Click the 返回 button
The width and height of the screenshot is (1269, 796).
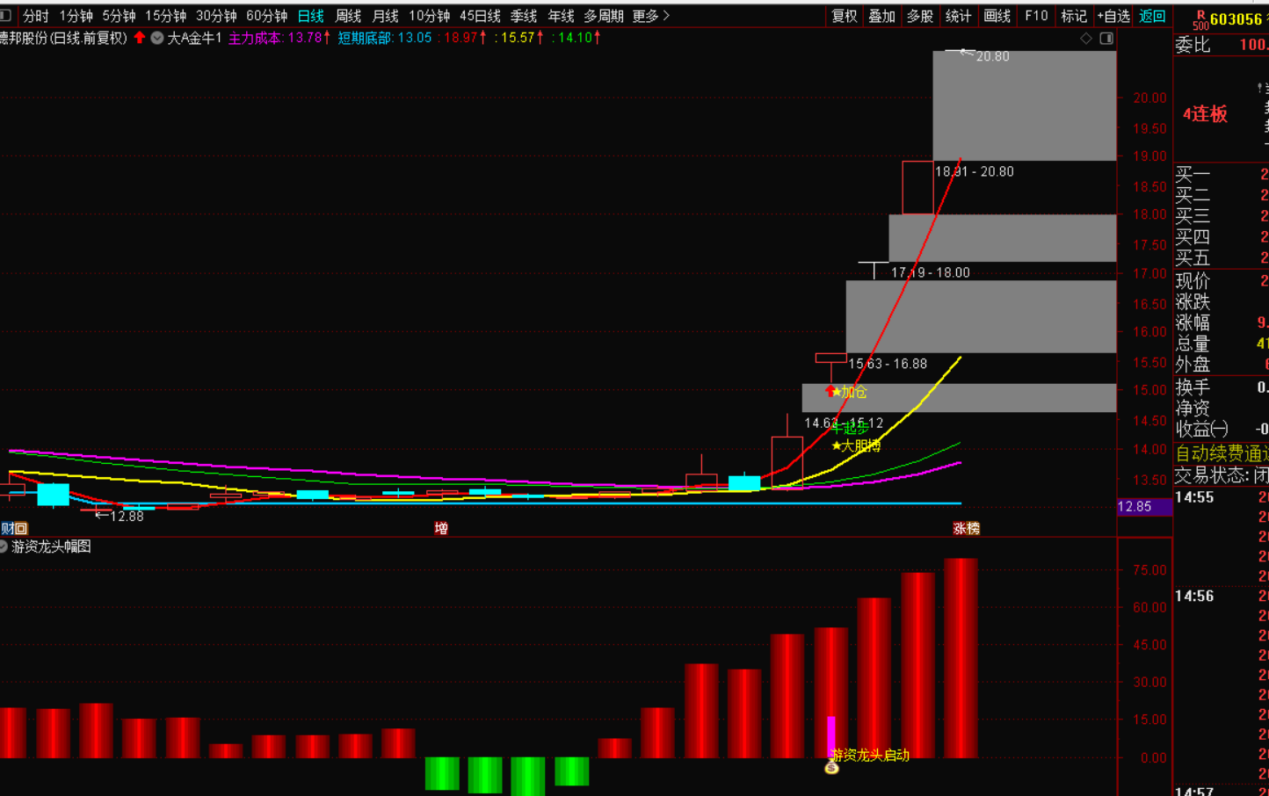1152,16
